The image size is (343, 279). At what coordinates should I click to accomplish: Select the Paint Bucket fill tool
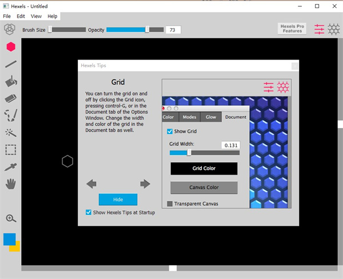click(x=11, y=81)
